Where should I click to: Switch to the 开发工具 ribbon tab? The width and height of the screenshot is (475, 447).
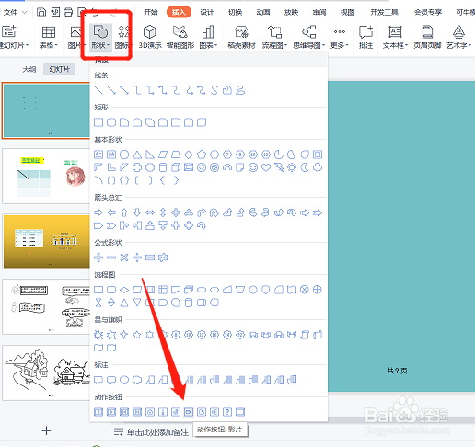(x=384, y=12)
